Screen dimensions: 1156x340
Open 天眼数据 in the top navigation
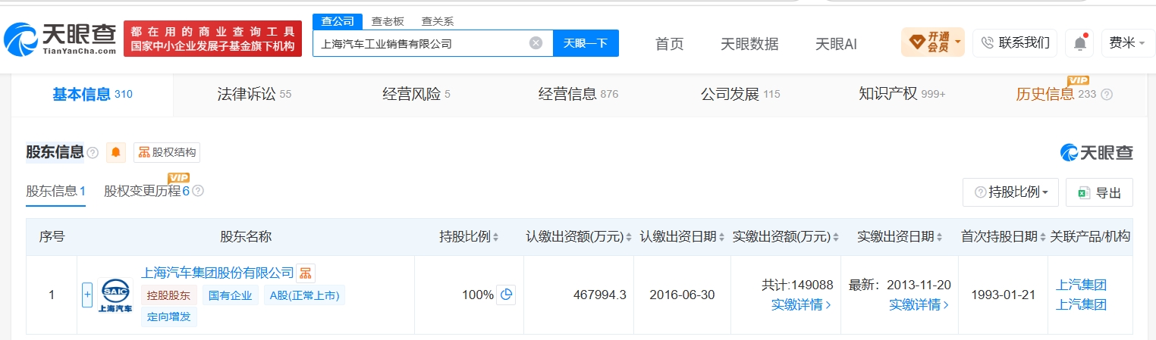(x=749, y=44)
